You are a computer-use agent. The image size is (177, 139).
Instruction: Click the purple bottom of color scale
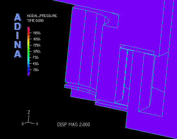[x=28, y=74]
